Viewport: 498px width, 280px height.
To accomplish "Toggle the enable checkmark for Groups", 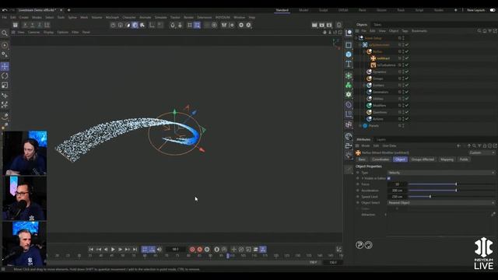I will coord(407,79).
